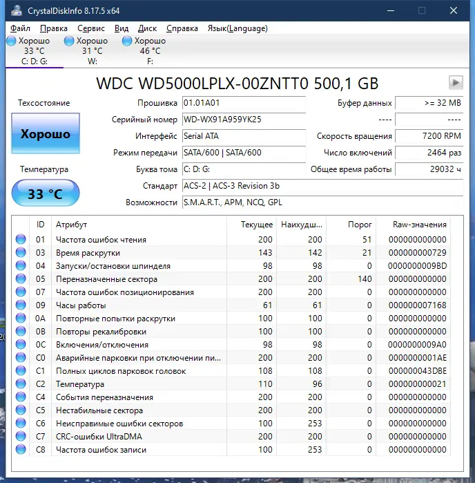The image size is (475, 483).
Task: Click the status icon for attribute 04
Action: pyautogui.click(x=21, y=265)
